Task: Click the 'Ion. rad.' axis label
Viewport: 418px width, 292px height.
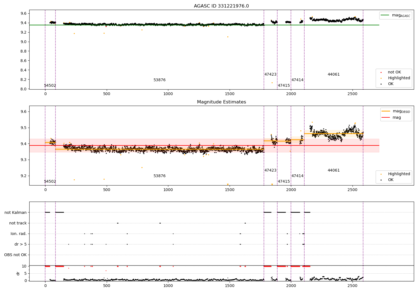Action: pos(19,234)
